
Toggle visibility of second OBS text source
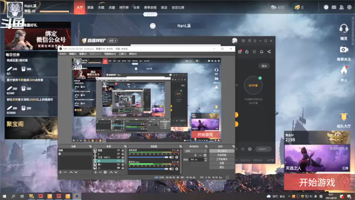coord(118,154)
